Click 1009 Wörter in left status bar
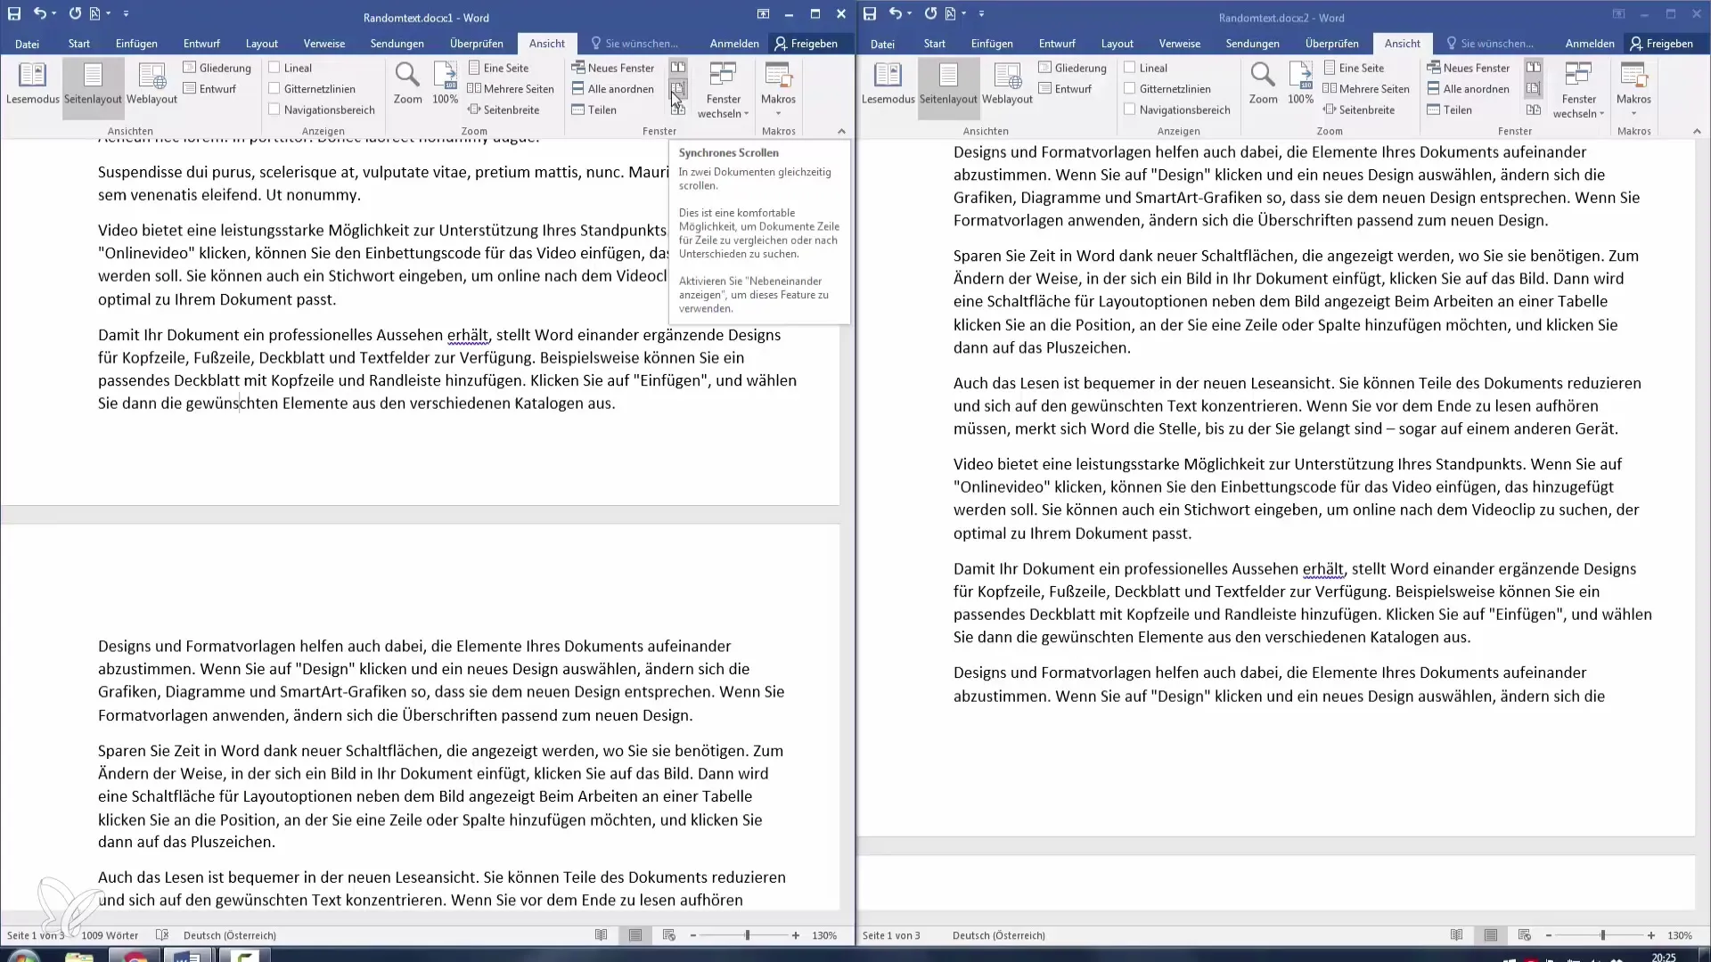1711x962 pixels. coord(110,935)
